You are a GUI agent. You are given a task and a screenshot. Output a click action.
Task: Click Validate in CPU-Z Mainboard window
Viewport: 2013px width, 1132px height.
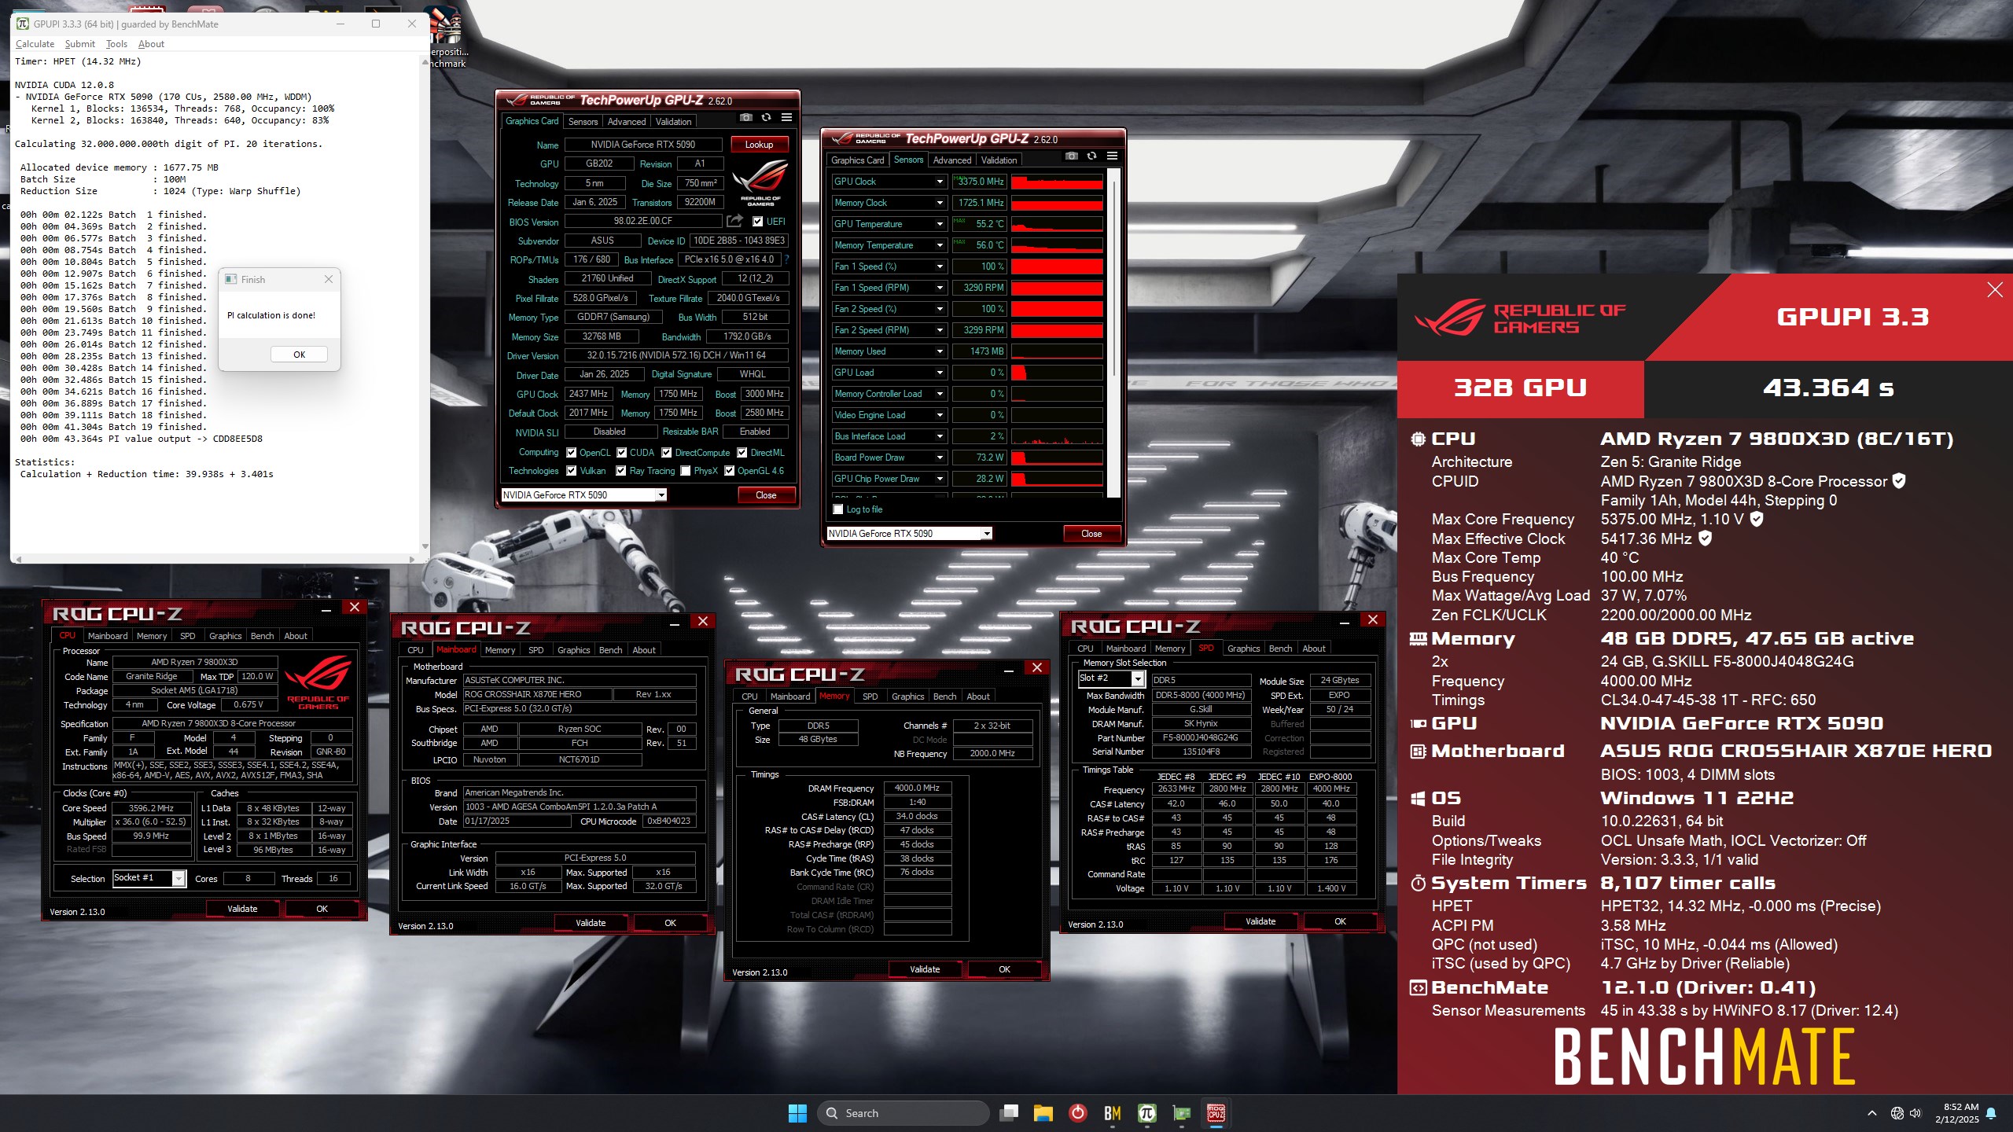tap(591, 923)
